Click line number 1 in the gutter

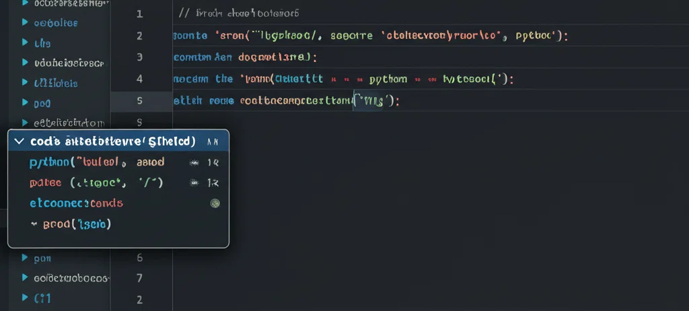click(x=140, y=14)
